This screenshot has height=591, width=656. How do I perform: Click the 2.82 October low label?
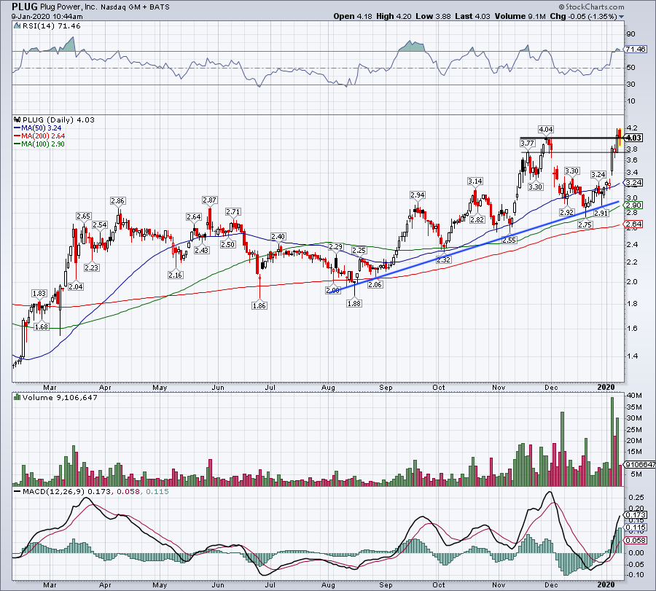(477, 219)
